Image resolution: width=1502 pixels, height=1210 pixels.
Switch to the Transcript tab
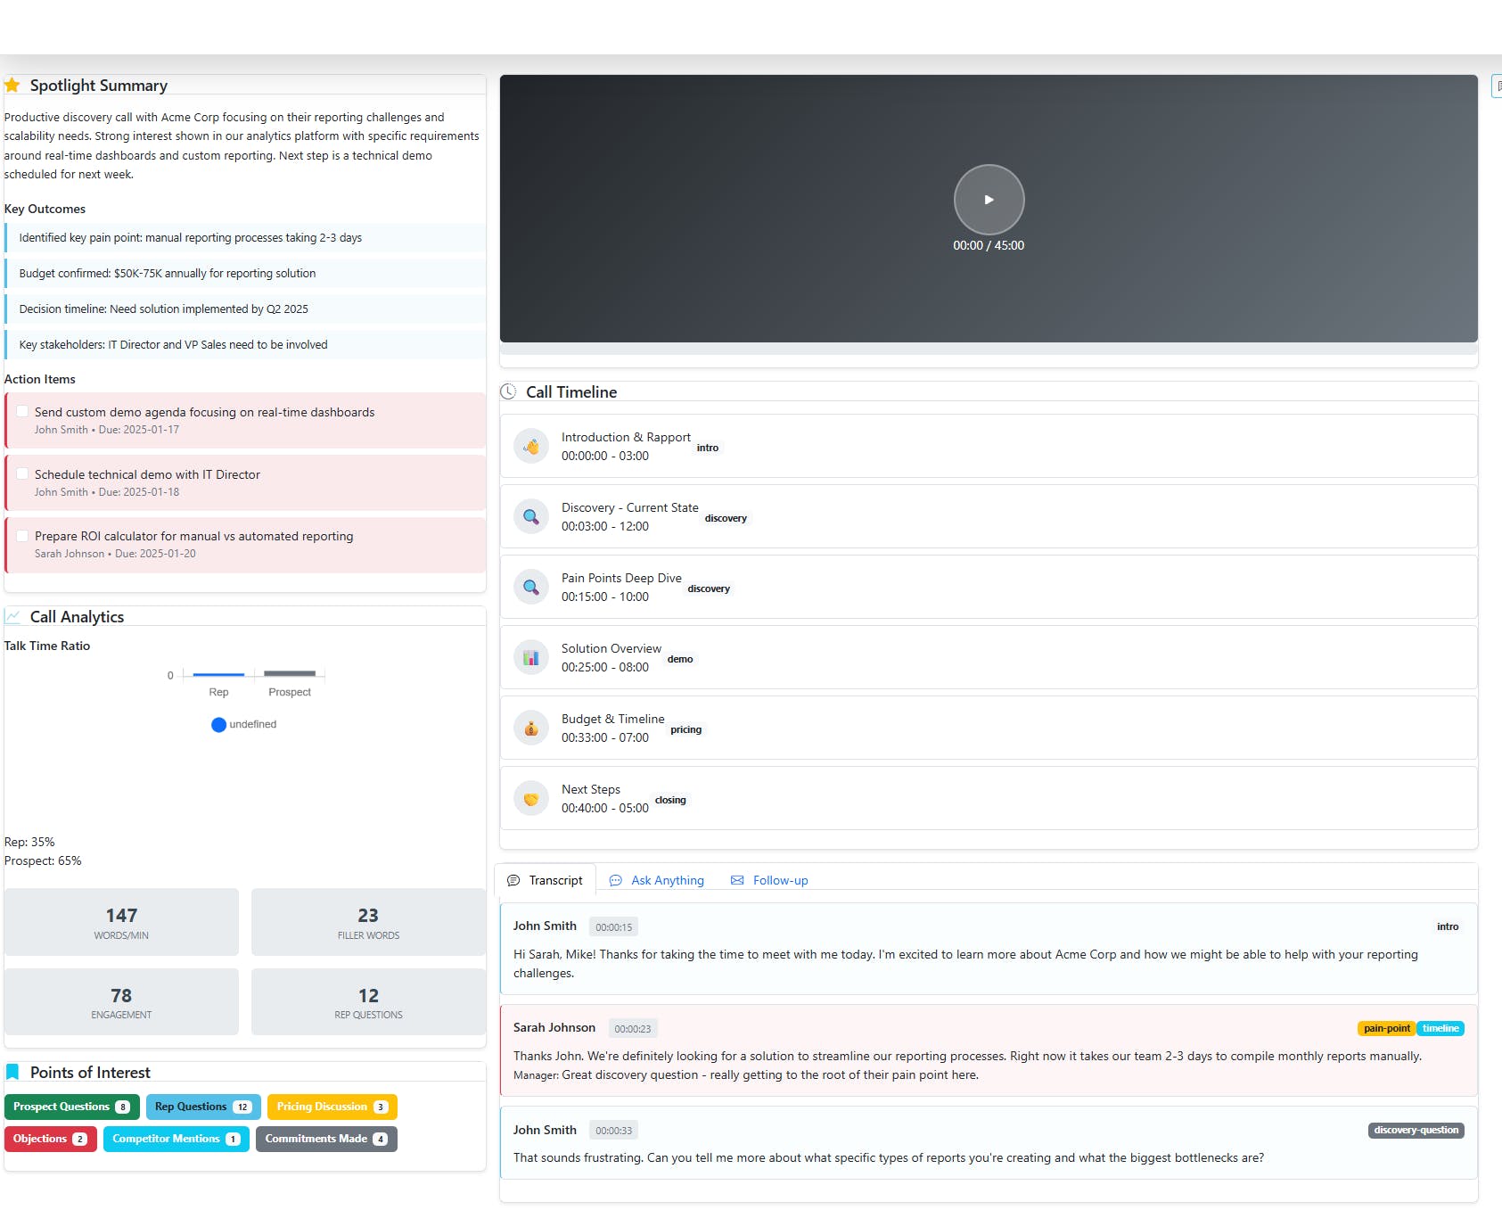tap(545, 880)
